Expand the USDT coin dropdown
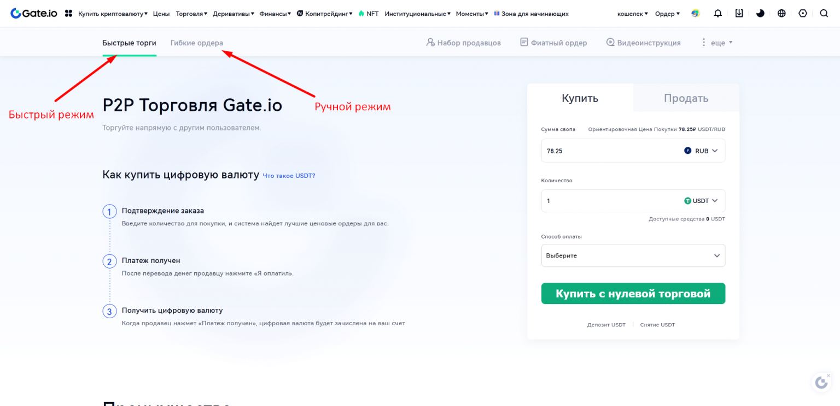Image resolution: width=840 pixels, height=406 pixels. click(x=701, y=201)
